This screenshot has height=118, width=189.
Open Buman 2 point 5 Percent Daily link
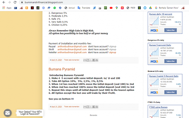[164, 76]
